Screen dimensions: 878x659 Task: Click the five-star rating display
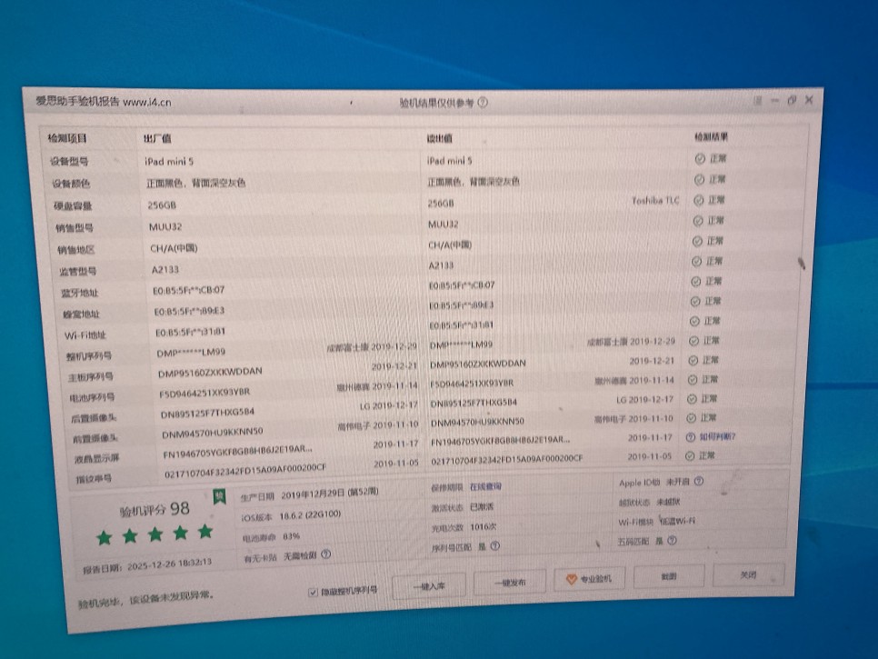point(155,534)
